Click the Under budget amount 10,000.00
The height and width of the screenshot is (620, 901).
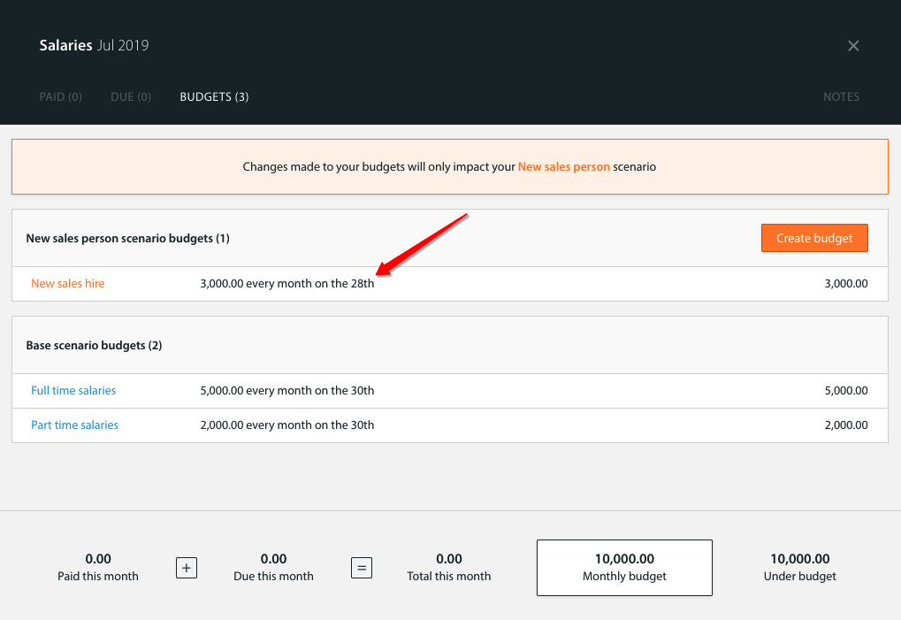point(798,558)
